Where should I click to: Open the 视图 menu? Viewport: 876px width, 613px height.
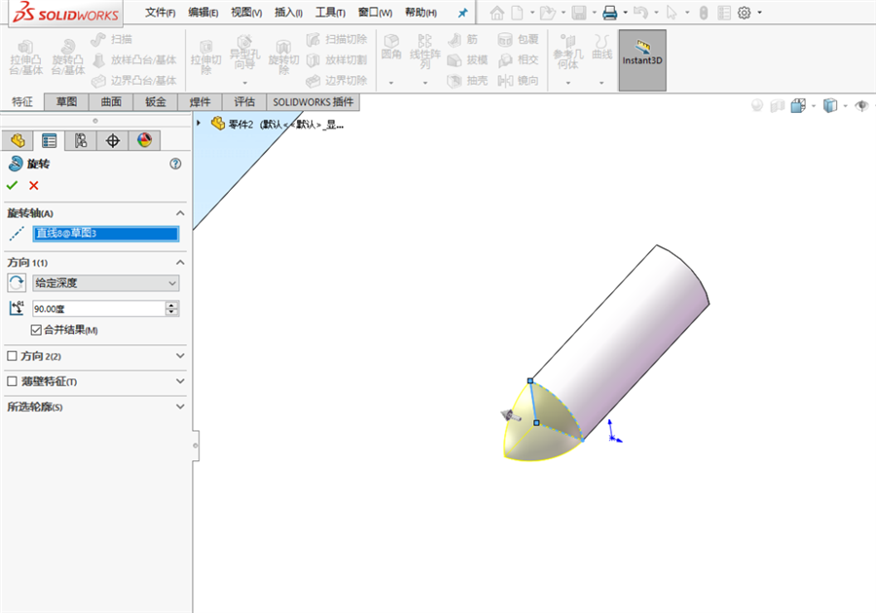pyautogui.click(x=246, y=13)
